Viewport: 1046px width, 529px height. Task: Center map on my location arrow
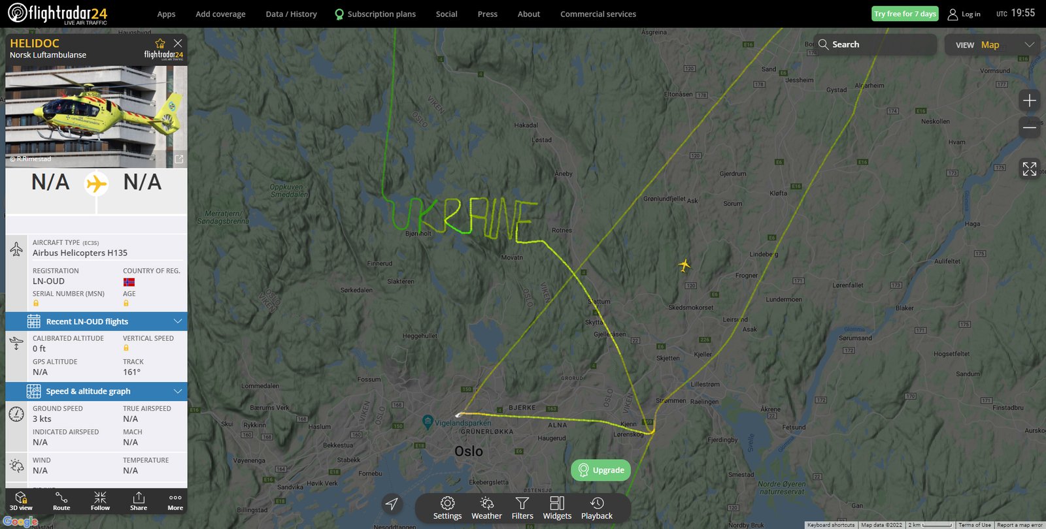click(392, 504)
